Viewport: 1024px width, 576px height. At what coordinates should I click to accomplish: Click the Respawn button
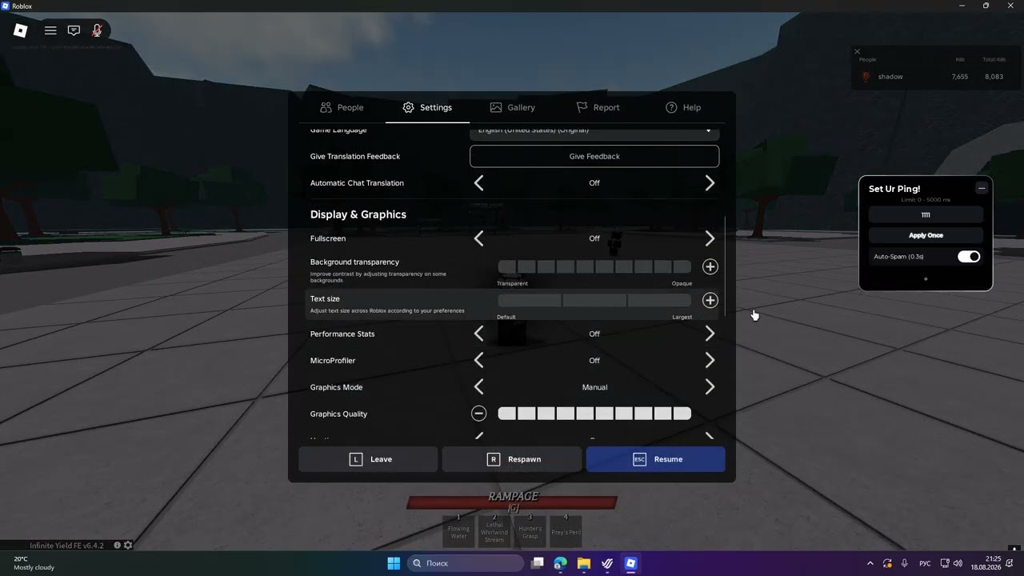point(512,459)
